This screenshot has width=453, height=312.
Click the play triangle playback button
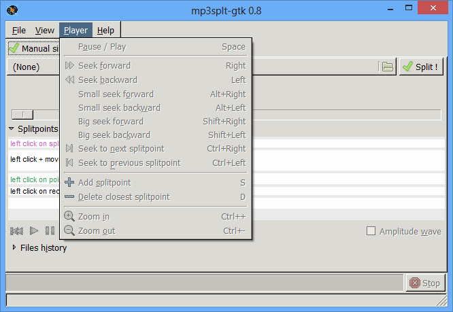(x=34, y=231)
